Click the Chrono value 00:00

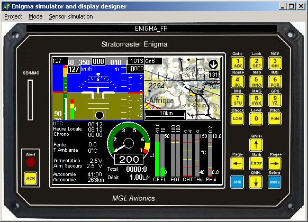95,135
